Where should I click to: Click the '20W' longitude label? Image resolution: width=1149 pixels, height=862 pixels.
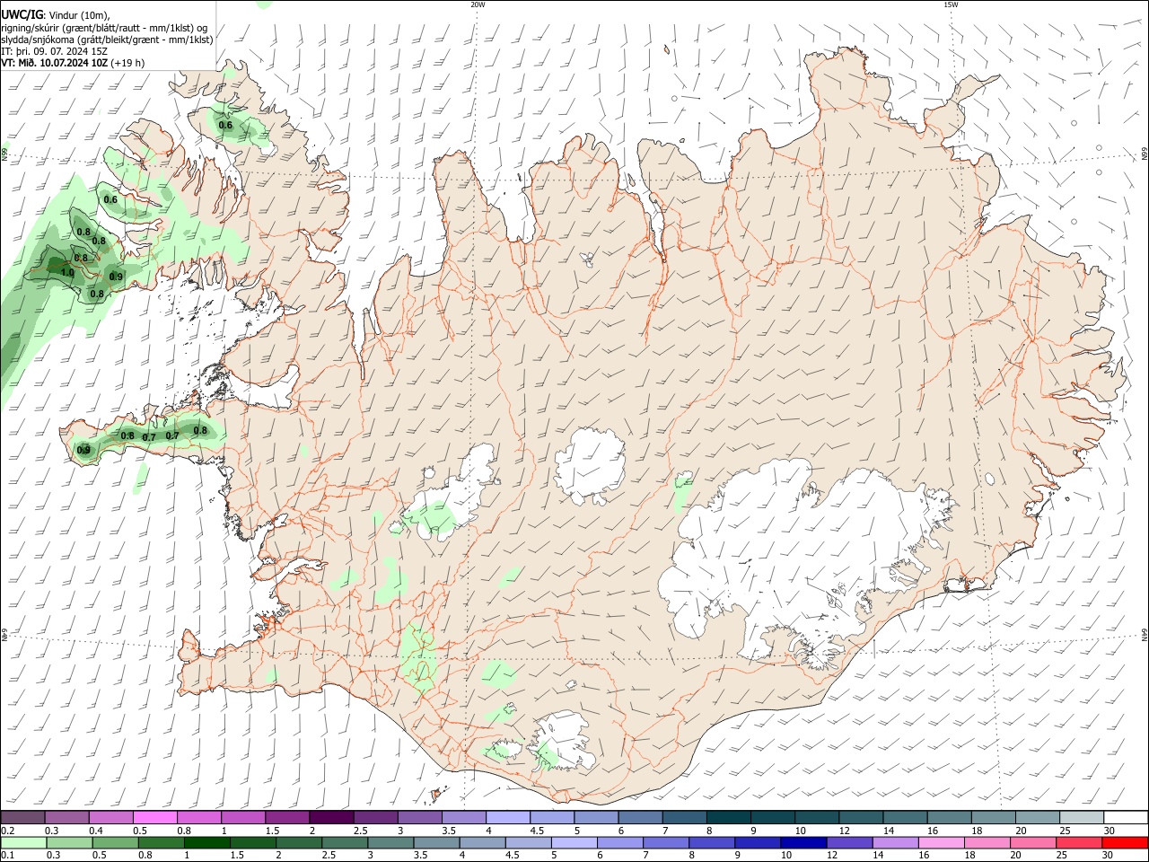(x=478, y=4)
